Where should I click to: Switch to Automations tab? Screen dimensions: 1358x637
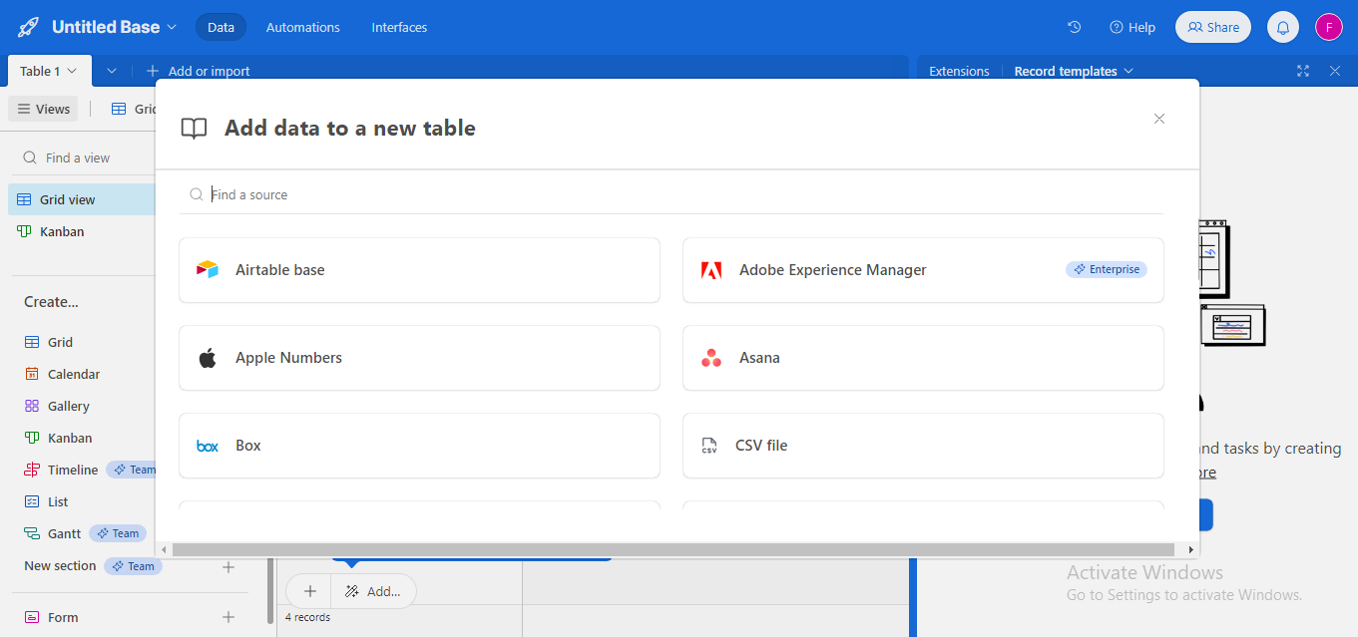pos(302,27)
